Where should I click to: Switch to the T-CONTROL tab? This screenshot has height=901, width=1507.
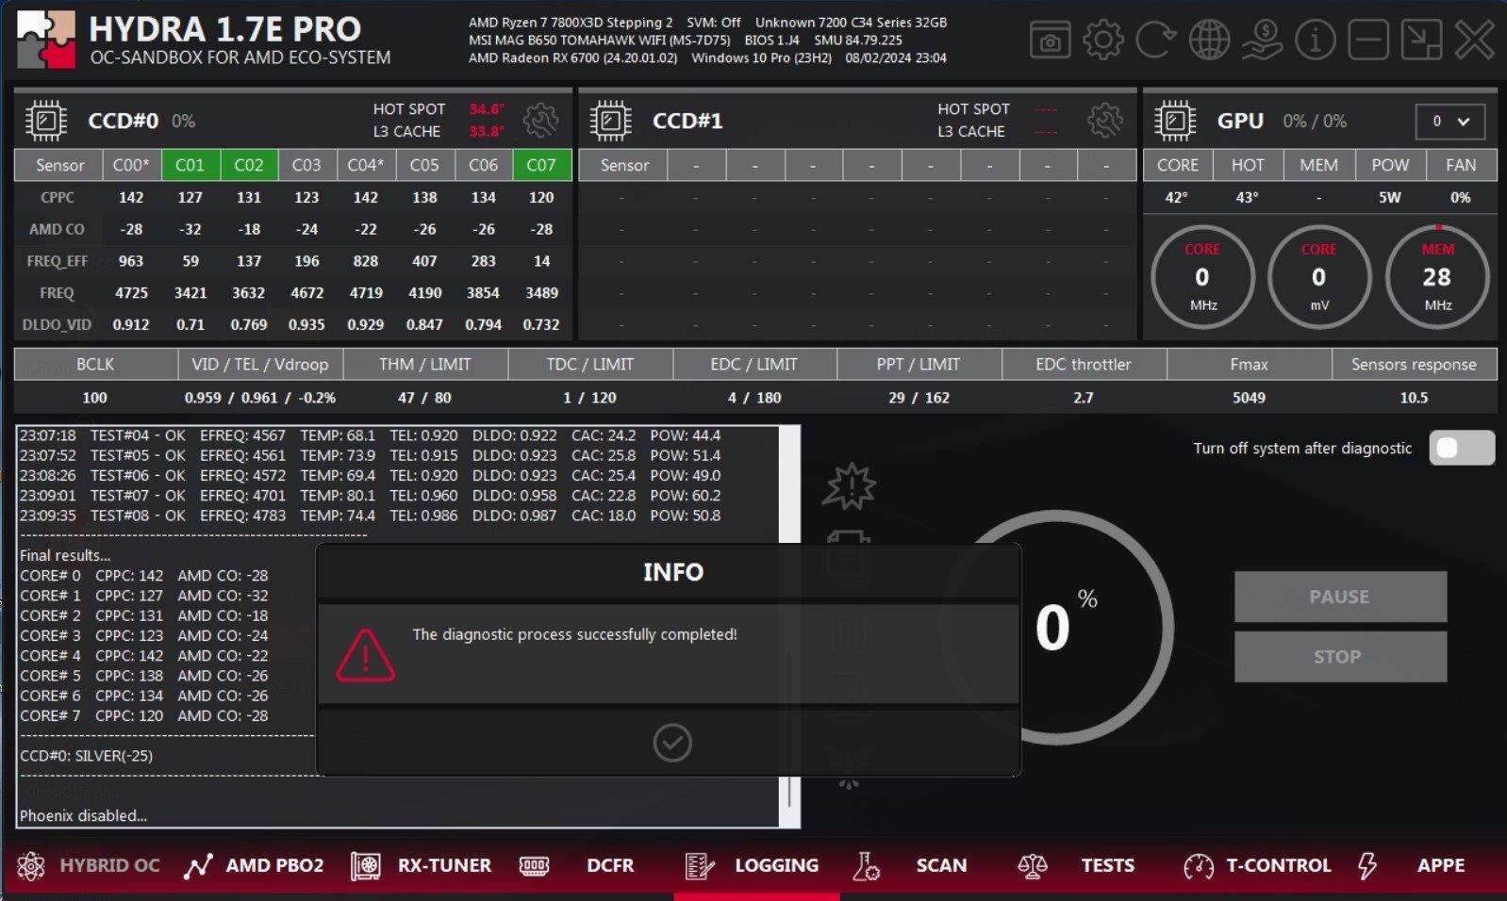click(1257, 865)
